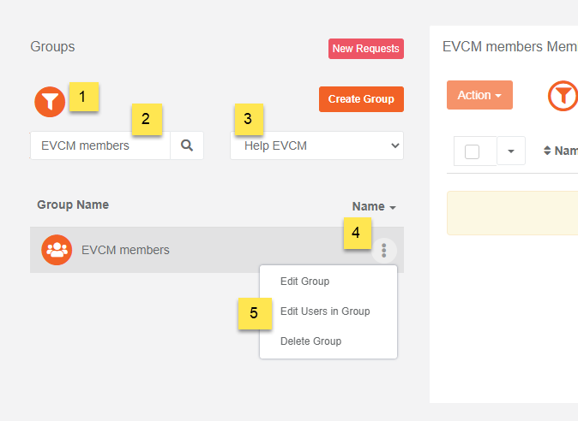This screenshot has width=578, height=421.
Task: Select the EVCM members group row
Action: 217,250
